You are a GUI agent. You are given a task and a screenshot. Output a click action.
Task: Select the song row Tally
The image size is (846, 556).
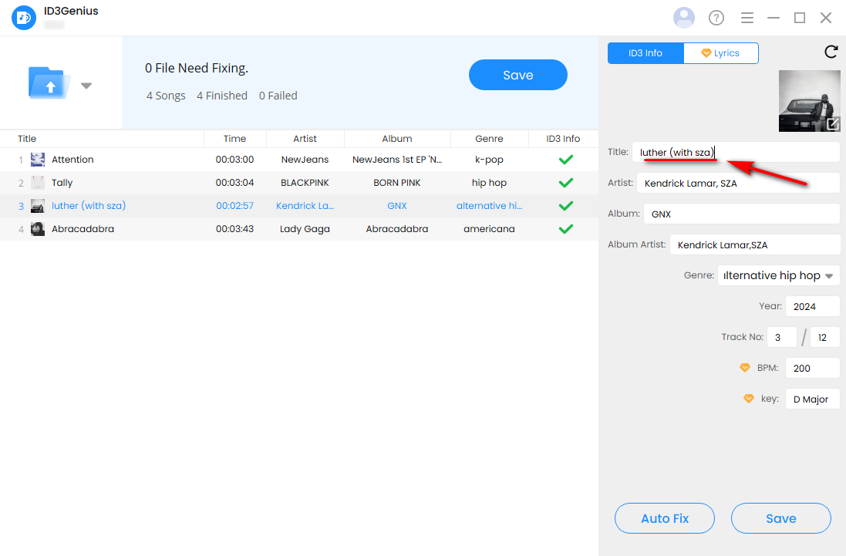[299, 183]
